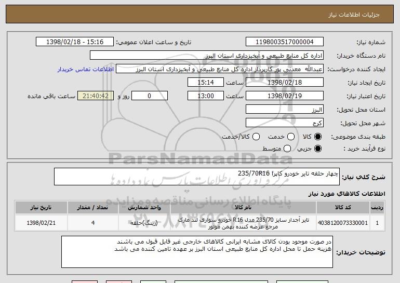Click creation time field 15:14
400x283 pixels.
click(x=206, y=83)
